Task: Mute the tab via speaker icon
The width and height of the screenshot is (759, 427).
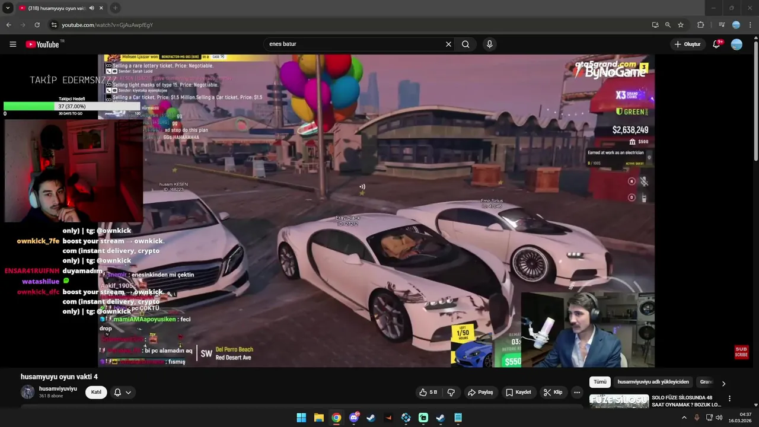Action: [x=91, y=8]
